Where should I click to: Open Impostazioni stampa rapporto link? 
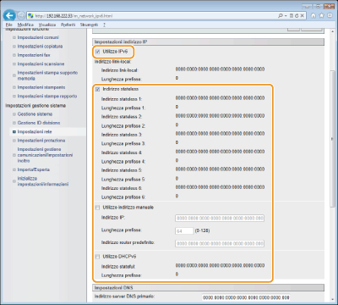[47, 97]
